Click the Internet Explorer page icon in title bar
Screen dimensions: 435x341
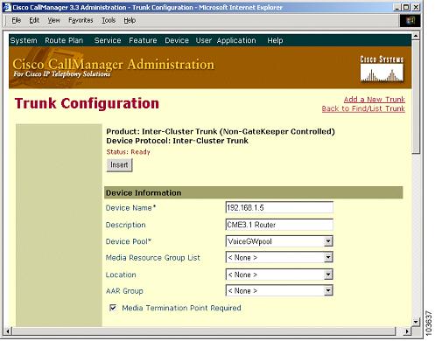(x=7, y=7)
